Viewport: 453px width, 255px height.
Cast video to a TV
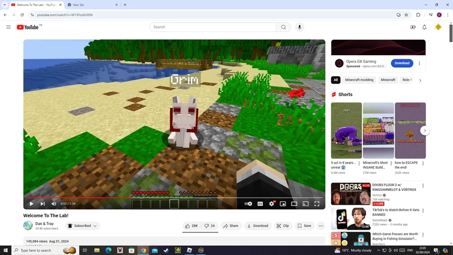[305, 203]
